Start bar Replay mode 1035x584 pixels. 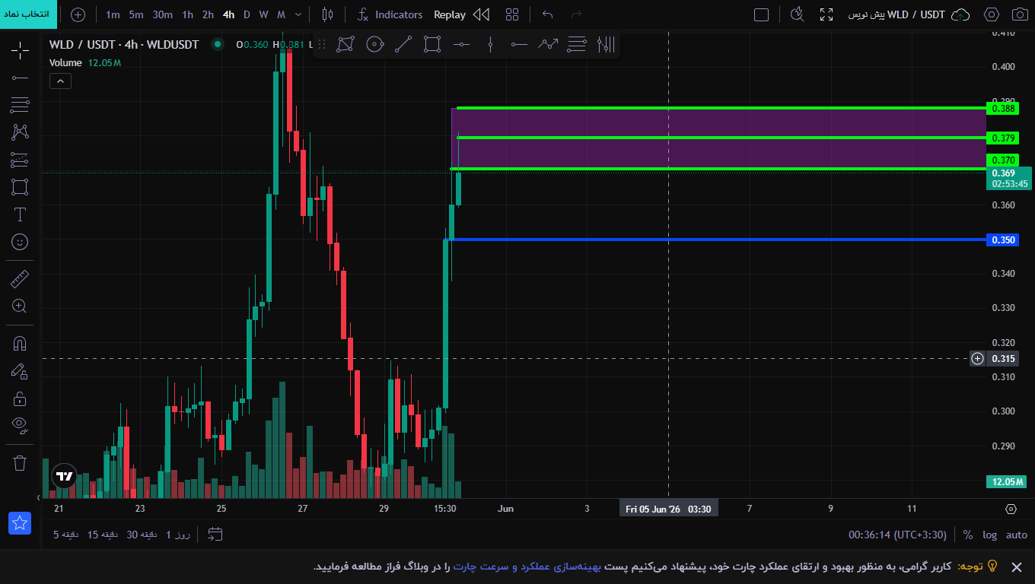click(450, 14)
